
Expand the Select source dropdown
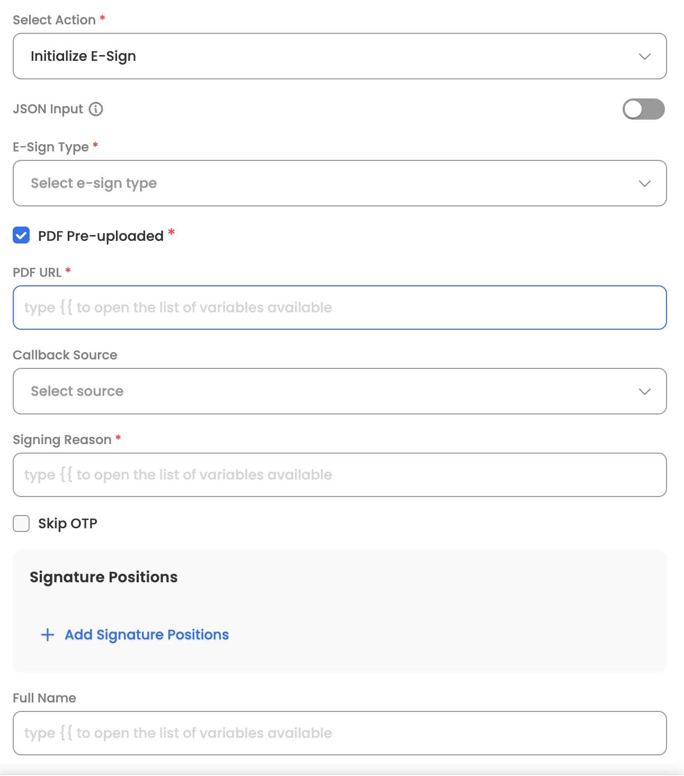tap(339, 392)
